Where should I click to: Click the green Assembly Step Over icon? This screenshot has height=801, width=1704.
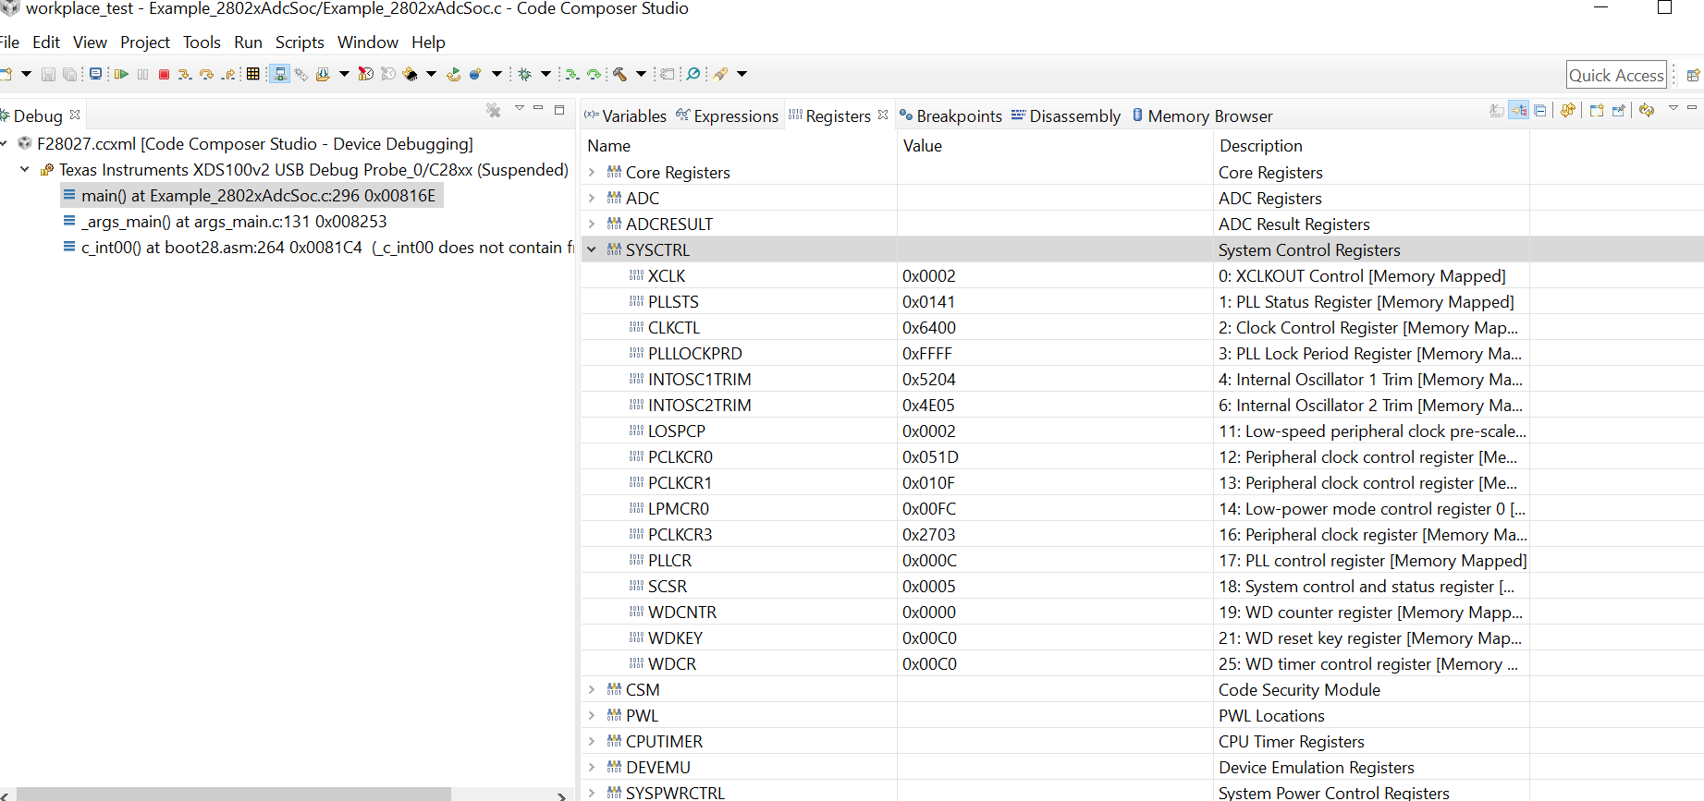click(x=595, y=74)
